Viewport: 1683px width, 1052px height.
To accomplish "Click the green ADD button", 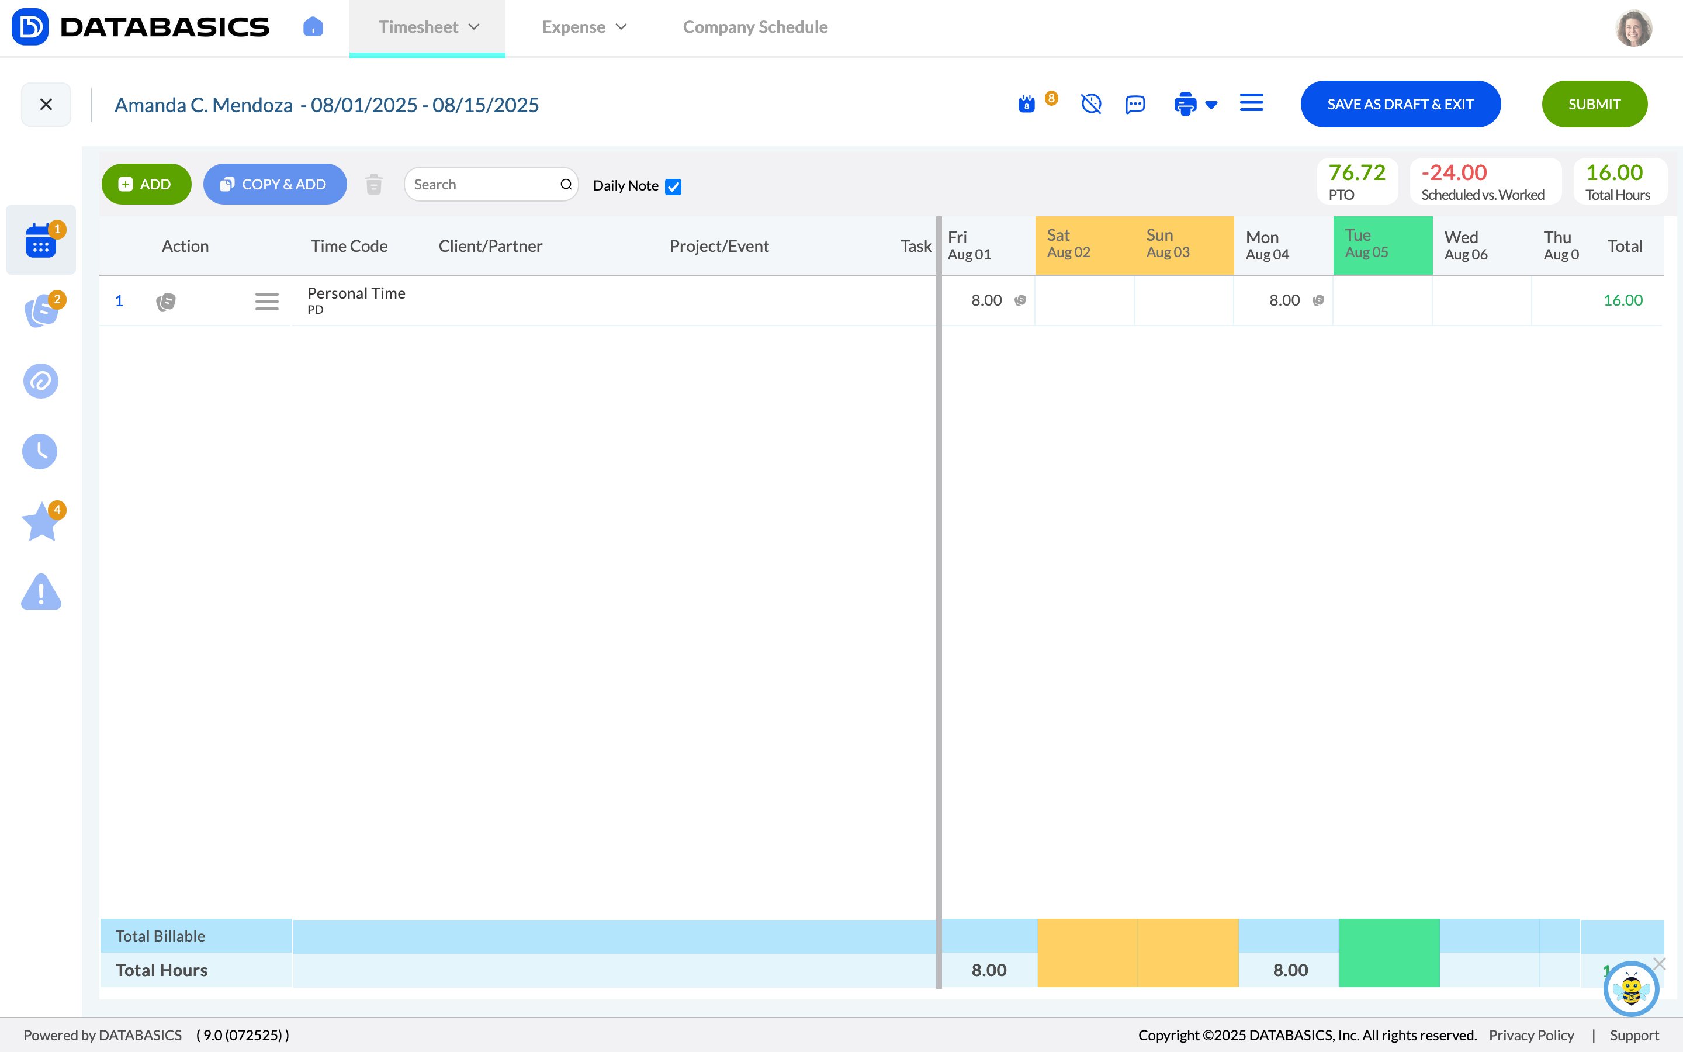I will 146,184.
